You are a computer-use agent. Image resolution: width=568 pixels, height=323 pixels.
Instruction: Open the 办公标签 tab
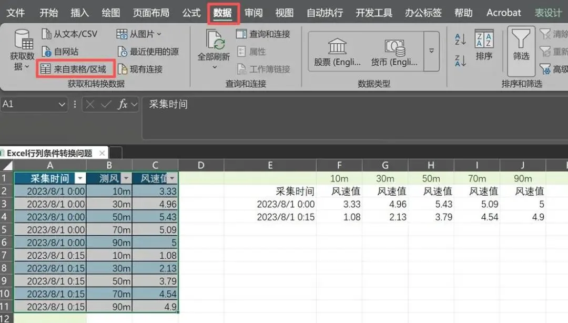click(x=423, y=13)
